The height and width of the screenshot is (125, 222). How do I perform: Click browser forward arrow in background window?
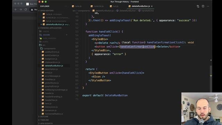[x=21, y=9]
